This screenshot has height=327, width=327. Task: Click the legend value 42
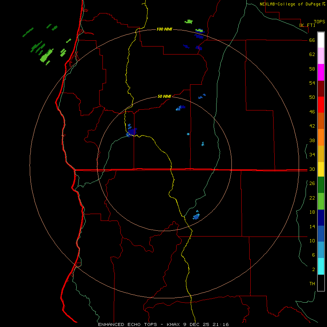312,126
